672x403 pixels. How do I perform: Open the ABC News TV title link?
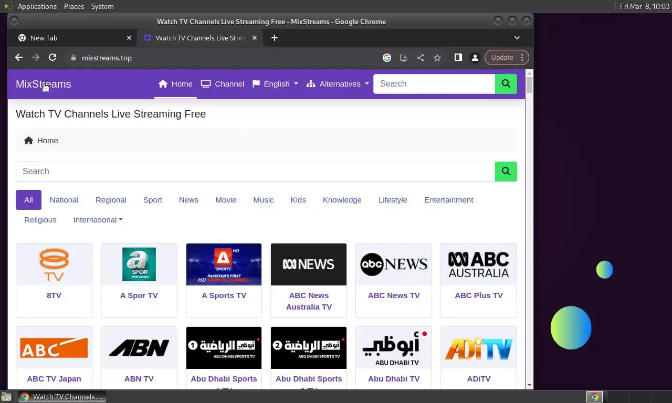[394, 295]
